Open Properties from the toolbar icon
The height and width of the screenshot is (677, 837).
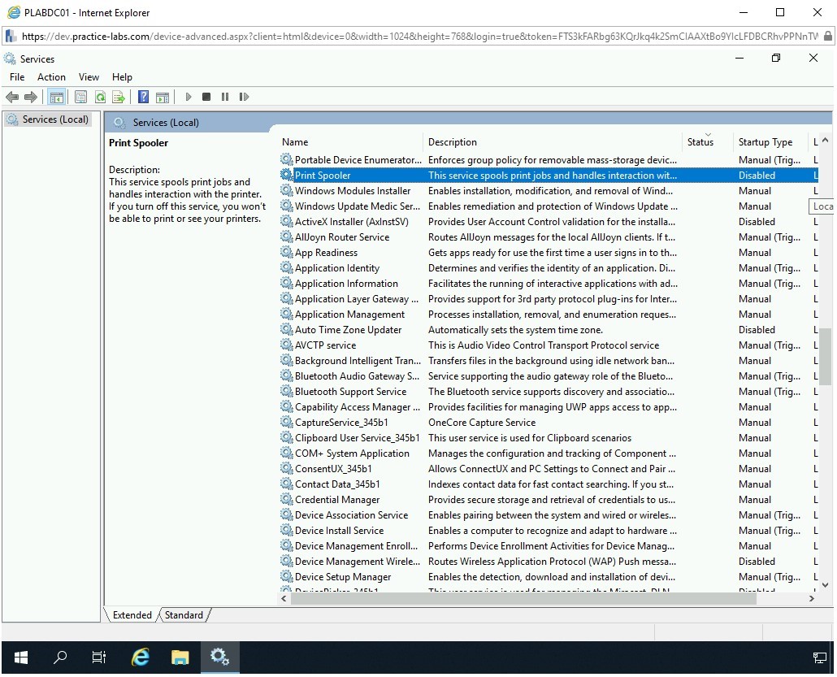(80, 97)
